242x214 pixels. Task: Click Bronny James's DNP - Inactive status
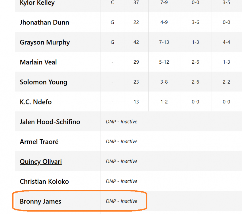[122, 201]
